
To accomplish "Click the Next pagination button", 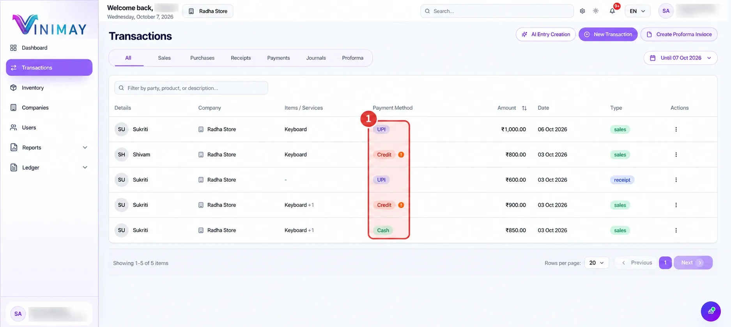I will [x=693, y=263].
